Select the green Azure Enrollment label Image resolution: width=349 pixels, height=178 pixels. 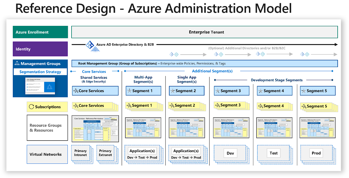40,32
